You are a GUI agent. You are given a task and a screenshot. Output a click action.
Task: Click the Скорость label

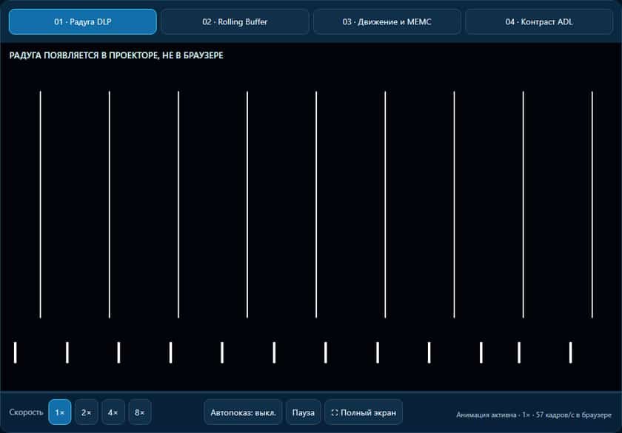[26, 412]
